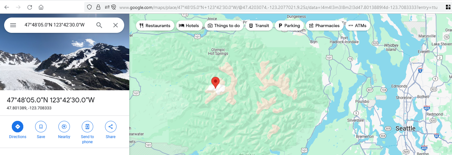This screenshot has width=452, height=155.
Task: Open Directions for the dropped pin
Action: [18, 130]
